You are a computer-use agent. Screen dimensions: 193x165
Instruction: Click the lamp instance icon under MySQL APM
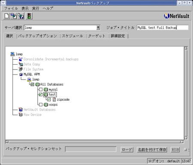click(29, 79)
